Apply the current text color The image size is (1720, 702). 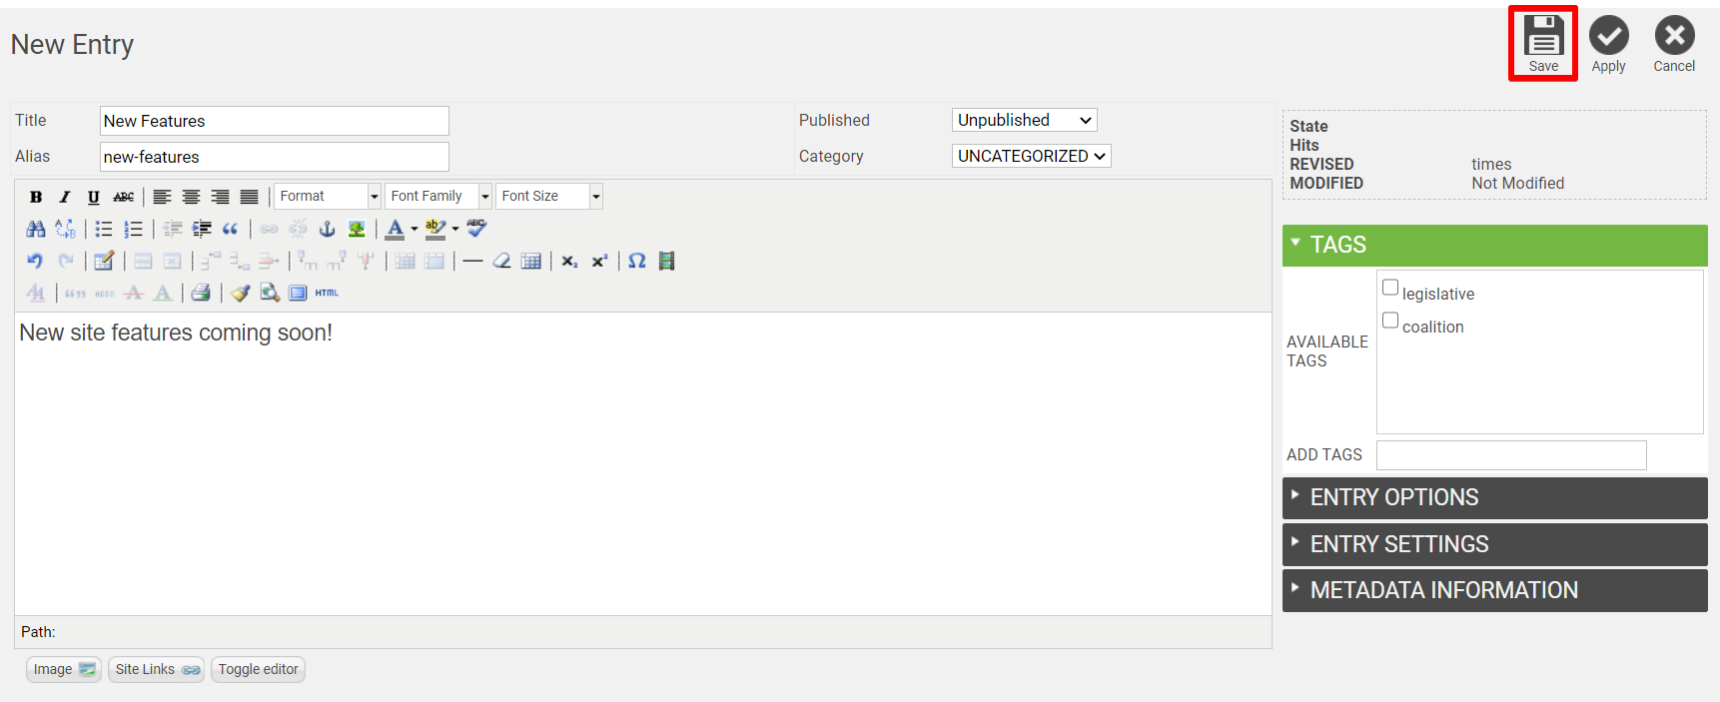coord(396,229)
